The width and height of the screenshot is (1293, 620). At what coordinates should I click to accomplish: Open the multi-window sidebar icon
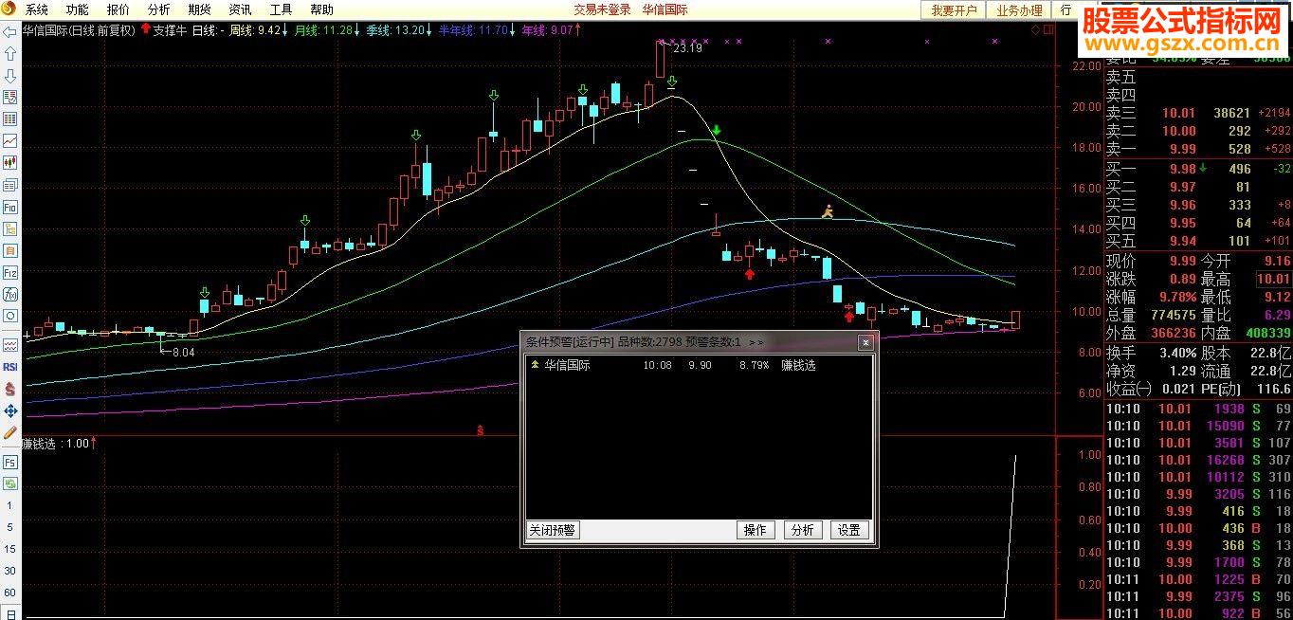tap(10, 184)
